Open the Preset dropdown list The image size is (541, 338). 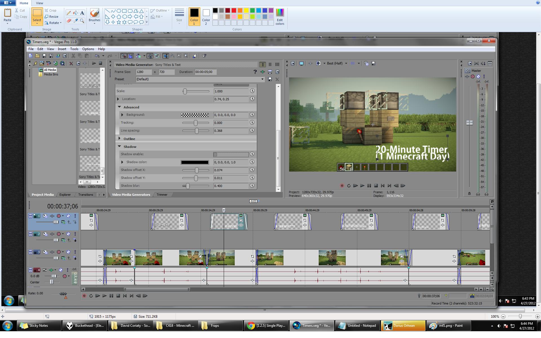tap(262, 79)
